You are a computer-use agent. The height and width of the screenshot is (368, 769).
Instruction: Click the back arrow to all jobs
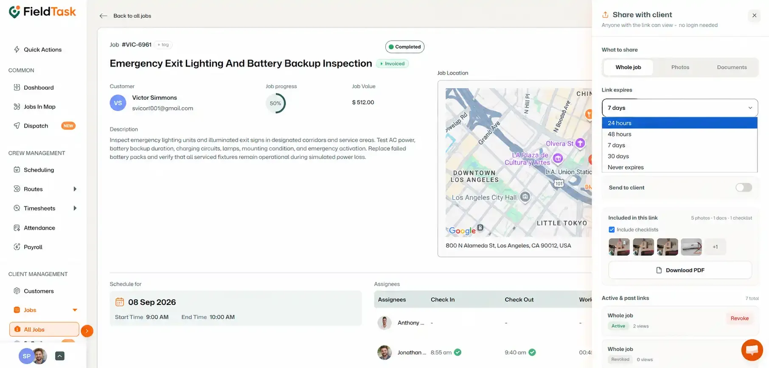[x=103, y=16]
